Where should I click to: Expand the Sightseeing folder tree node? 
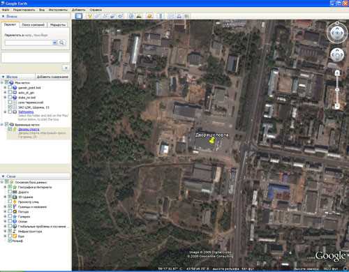(x=5, y=112)
